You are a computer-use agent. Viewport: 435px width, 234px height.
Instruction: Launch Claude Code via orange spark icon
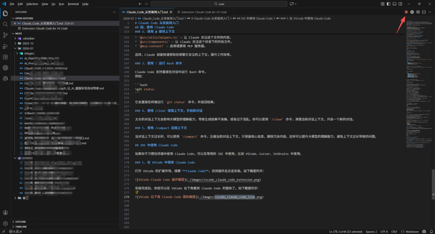pos(406,12)
